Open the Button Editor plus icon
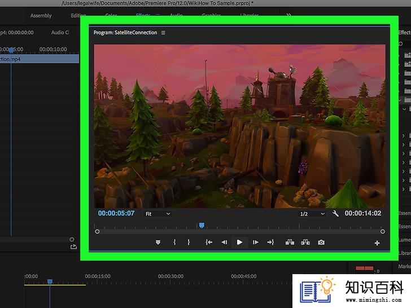411x308 pixels. pyautogui.click(x=377, y=243)
